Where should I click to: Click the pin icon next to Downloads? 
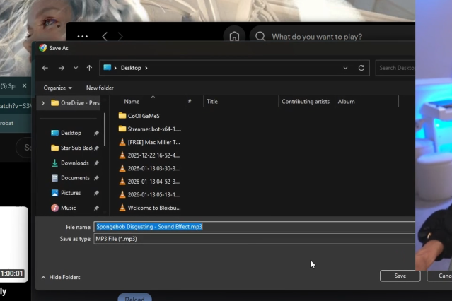tap(96, 163)
